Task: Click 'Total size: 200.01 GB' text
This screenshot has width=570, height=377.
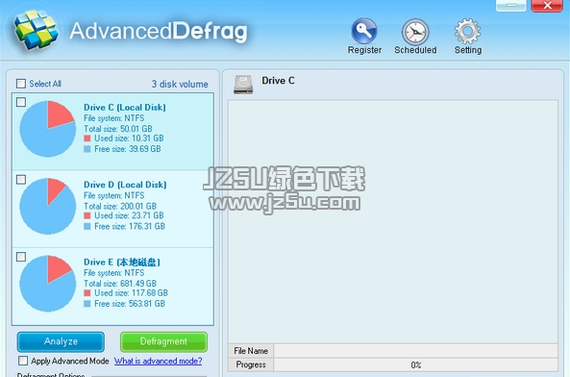Action: (120, 206)
